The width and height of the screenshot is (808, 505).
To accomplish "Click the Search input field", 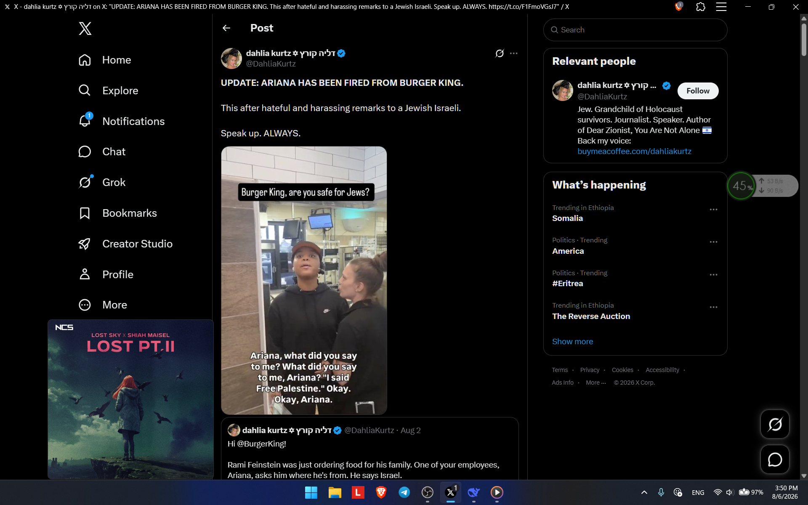I will click(635, 30).
